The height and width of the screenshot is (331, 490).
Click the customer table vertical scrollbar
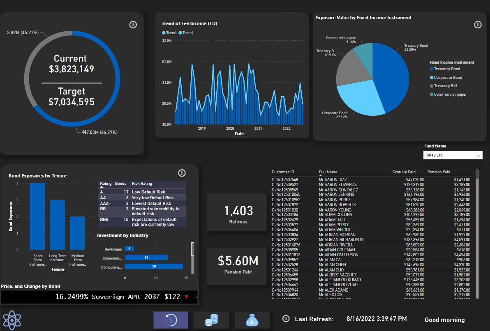477,175
